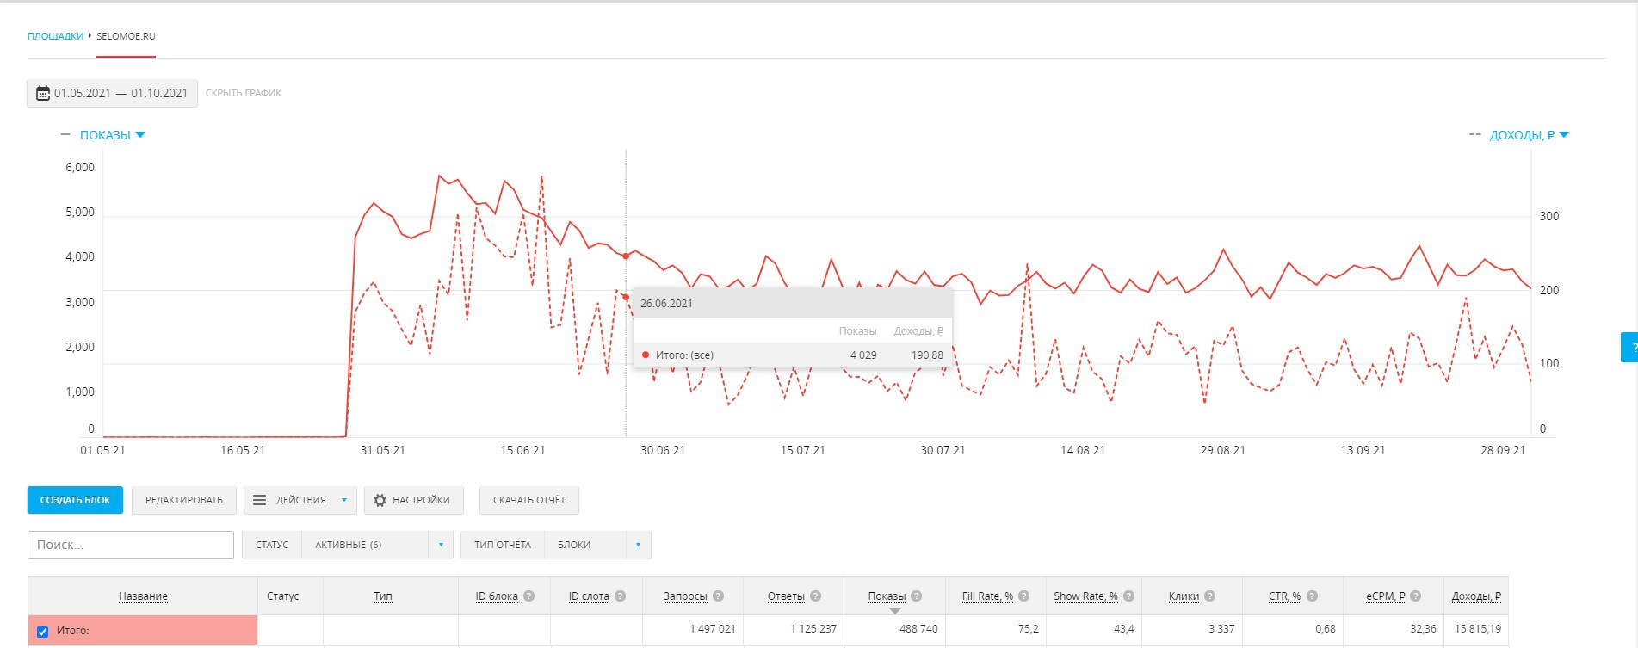1638x648 pixels.
Task: Click the gear icon on the Настройки button
Action: tap(380, 500)
